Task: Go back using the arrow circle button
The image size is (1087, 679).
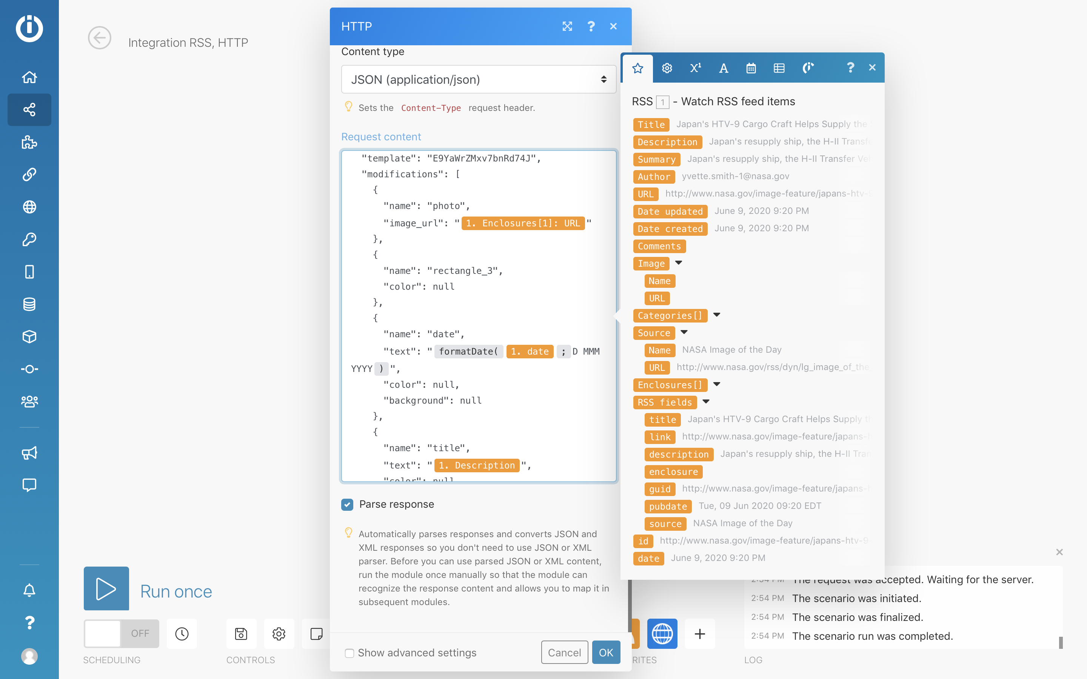Action: pyautogui.click(x=99, y=38)
